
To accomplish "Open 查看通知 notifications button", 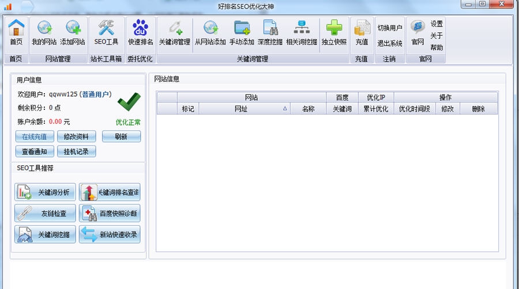I will point(35,151).
